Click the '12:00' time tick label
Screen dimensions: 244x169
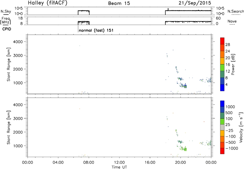pyautogui.click(x=119, y=163)
